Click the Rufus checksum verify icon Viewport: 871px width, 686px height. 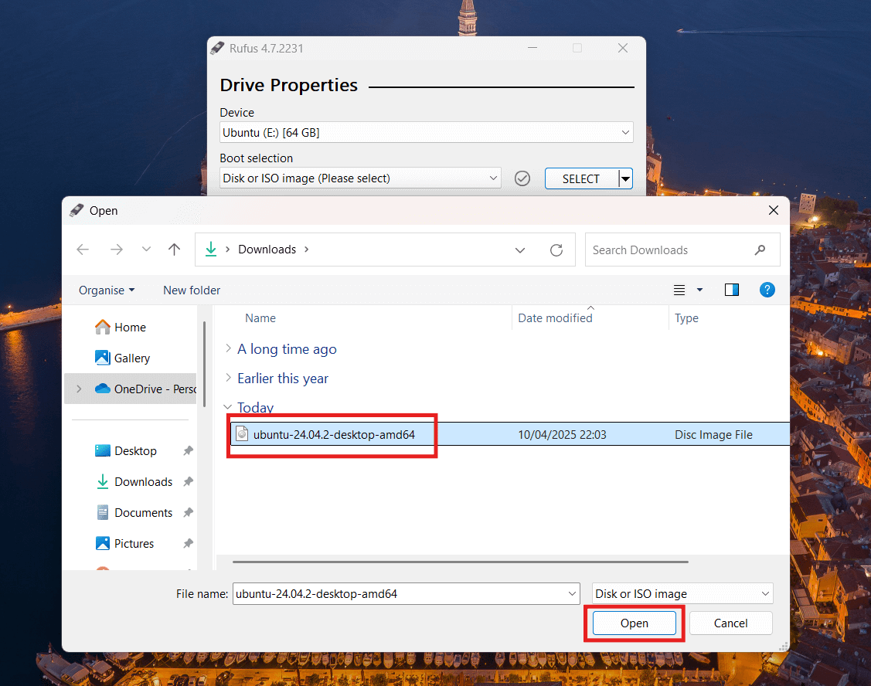522,178
